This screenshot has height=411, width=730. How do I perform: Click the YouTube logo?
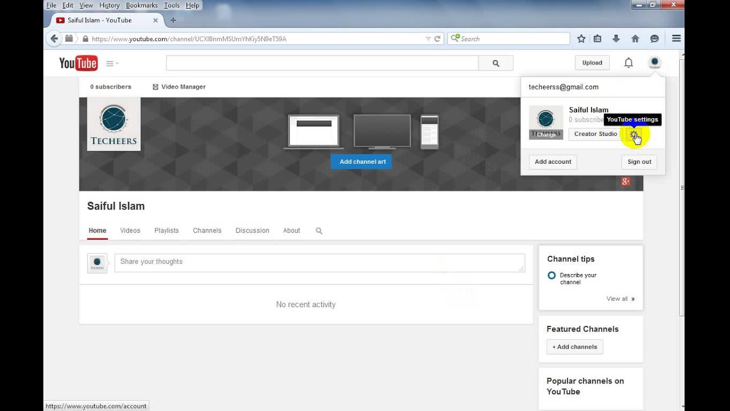tap(78, 63)
